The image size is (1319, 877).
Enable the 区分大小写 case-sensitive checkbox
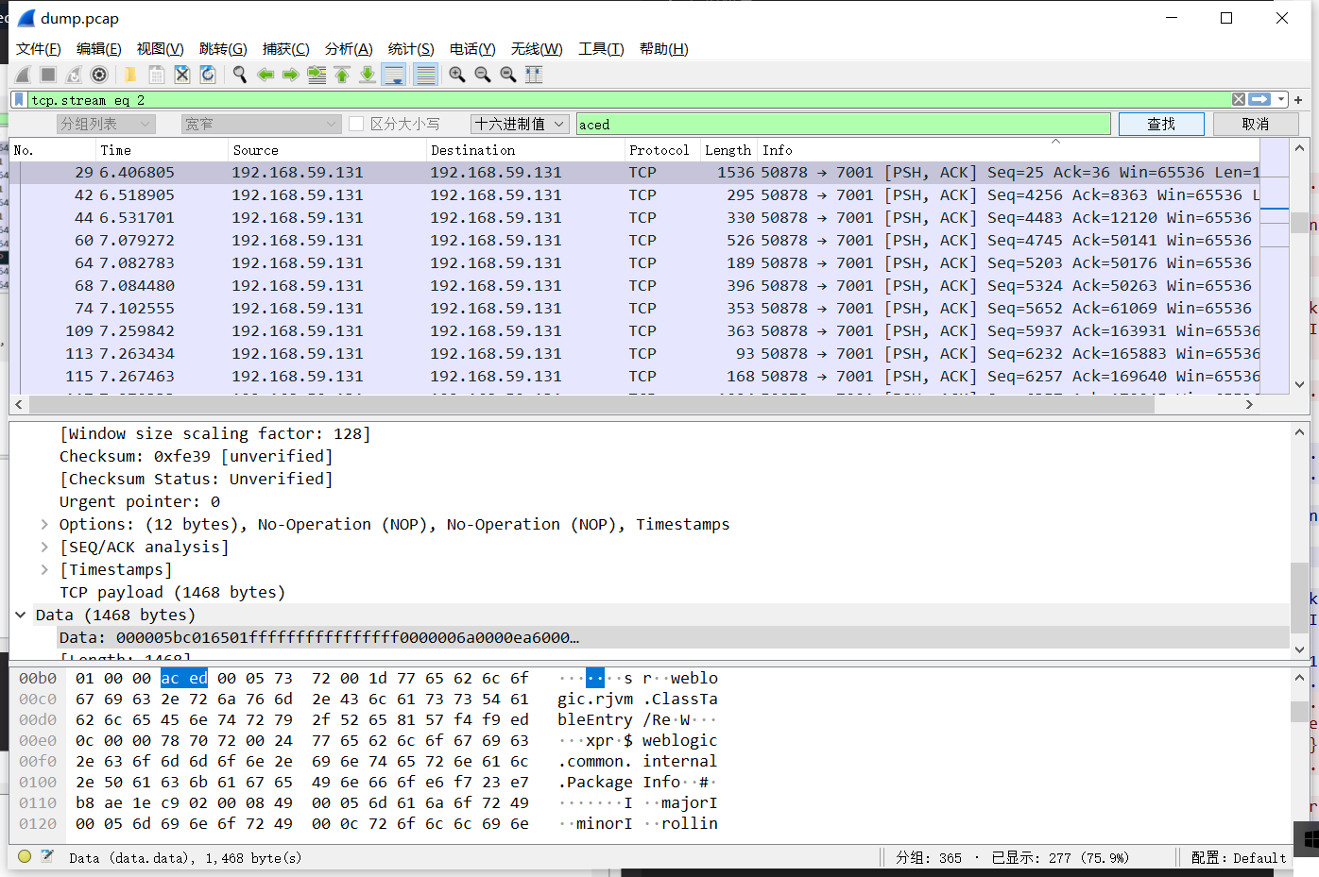pos(355,124)
